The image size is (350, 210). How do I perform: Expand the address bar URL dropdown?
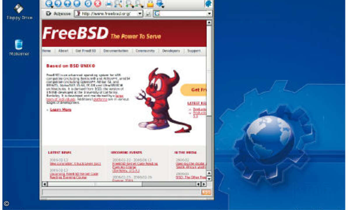140,13
